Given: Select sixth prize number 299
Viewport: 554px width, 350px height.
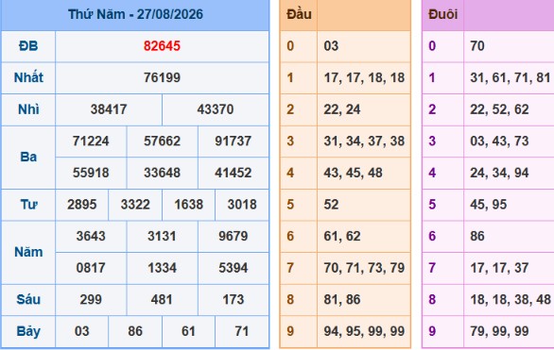Looking at the screenshot, I should (91, 300).
